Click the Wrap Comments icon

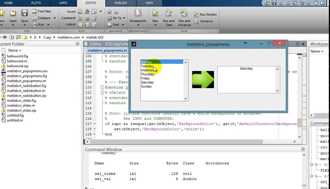click(x=94, y=18)
